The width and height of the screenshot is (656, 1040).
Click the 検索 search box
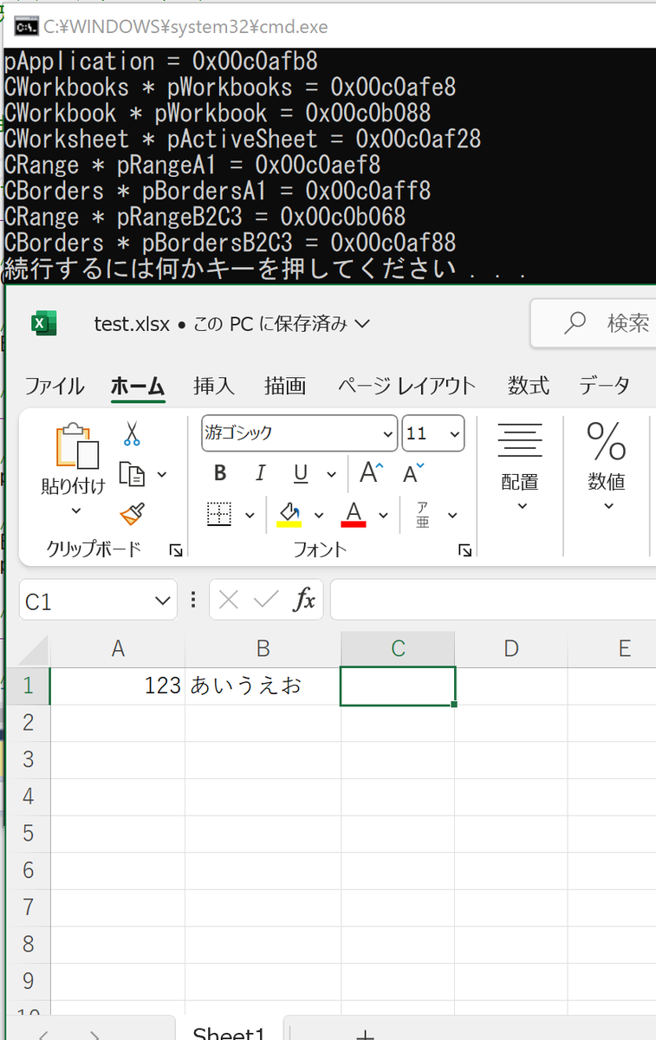tap(594, 323)
